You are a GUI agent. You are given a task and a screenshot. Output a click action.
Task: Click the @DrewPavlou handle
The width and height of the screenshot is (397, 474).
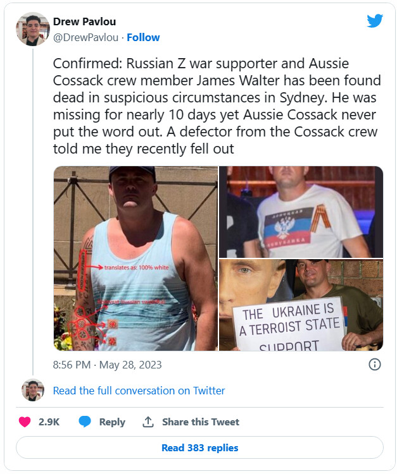click(87, 37)
